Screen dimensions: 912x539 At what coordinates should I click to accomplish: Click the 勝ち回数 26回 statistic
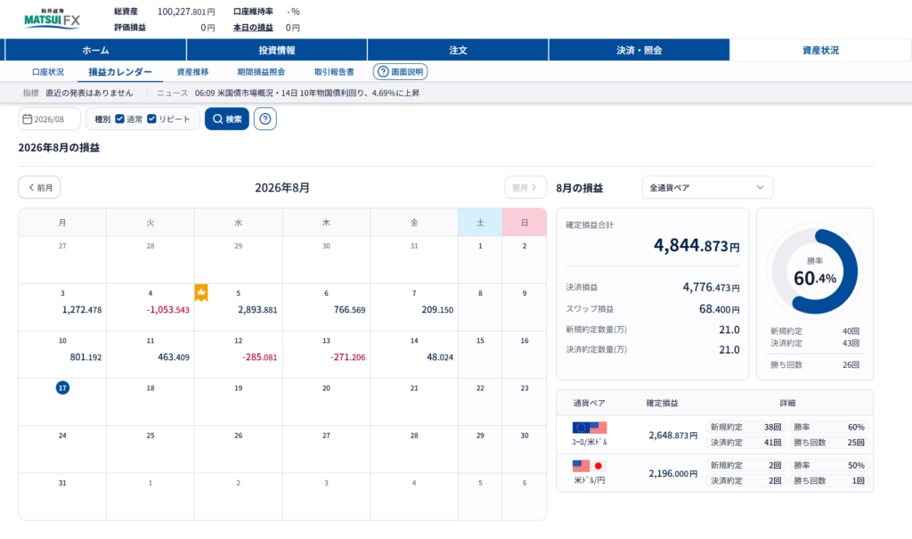[x=814, y=365]
